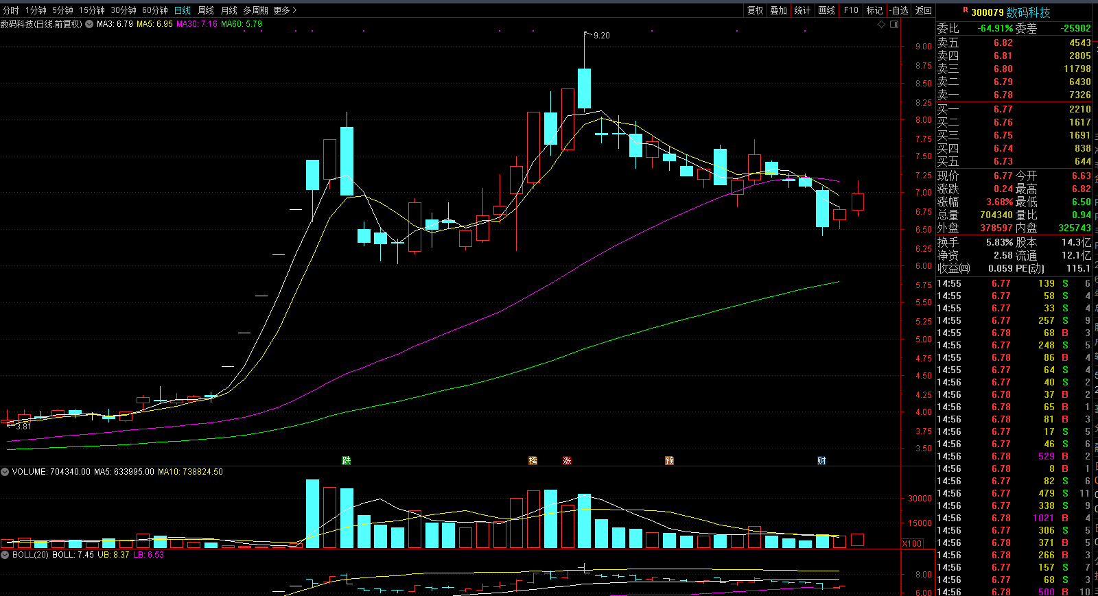Select the 1分钟 period tab
Screen dimensions: 1098x596
(x=36, y=10)
